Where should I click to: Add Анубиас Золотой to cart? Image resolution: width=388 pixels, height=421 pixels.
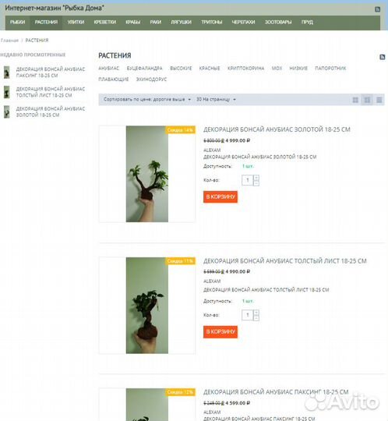220,196
